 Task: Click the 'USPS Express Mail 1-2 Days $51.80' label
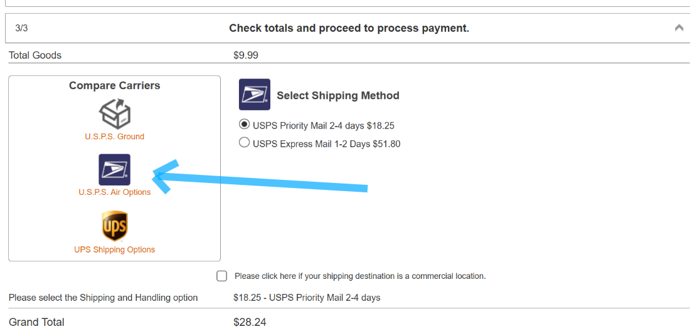[326, 144]
